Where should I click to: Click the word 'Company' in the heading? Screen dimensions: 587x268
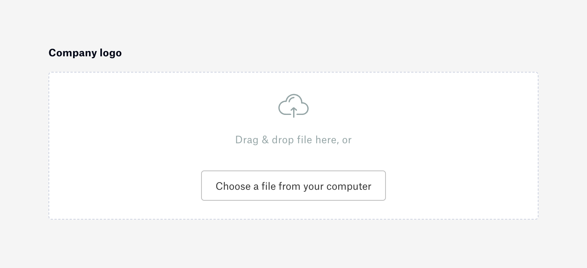coord(73,53)
